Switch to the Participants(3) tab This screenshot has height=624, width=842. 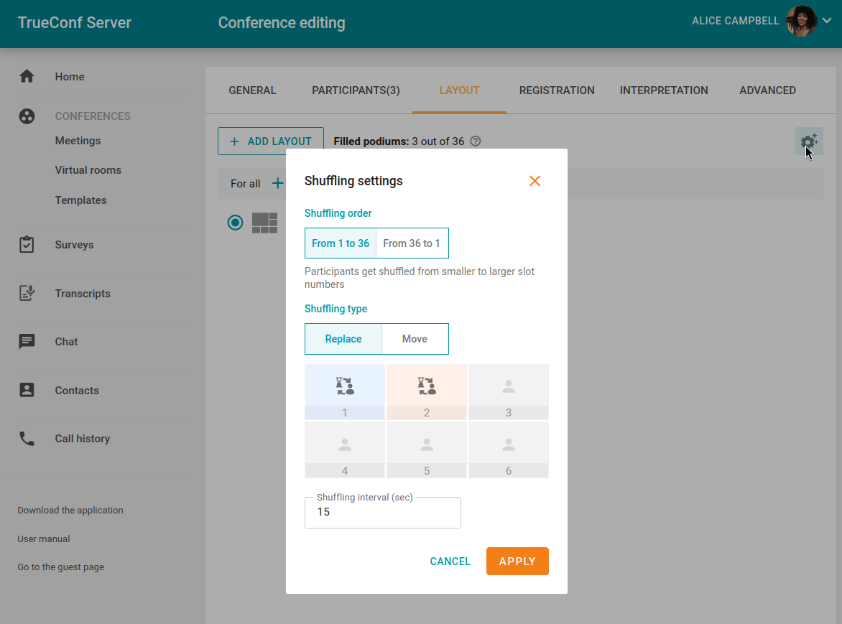(x=356, y=90)
